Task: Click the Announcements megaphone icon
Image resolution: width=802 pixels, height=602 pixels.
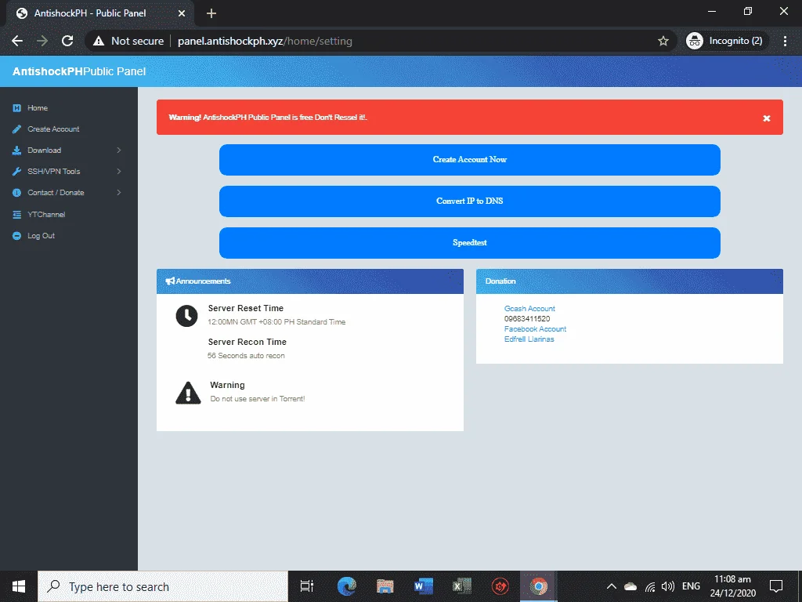Action: pos(170,281)
